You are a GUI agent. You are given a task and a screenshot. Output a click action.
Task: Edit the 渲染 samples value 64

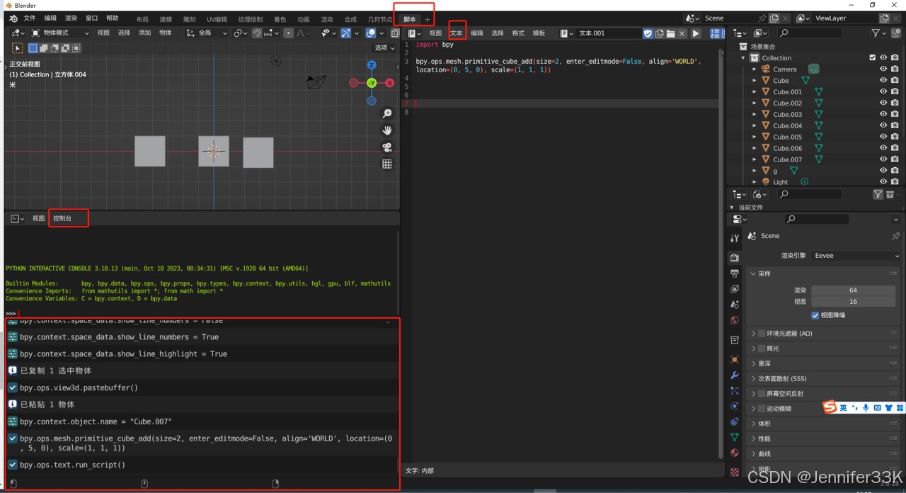tap(853, 290)
